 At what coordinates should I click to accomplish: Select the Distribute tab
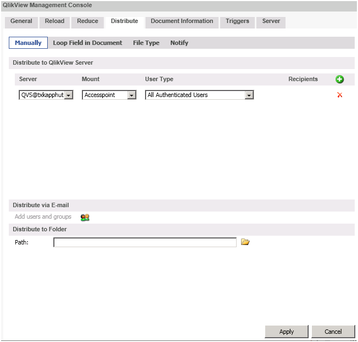pos(125,21)
